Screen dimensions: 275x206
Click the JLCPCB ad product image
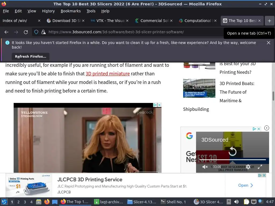[29, 185]
